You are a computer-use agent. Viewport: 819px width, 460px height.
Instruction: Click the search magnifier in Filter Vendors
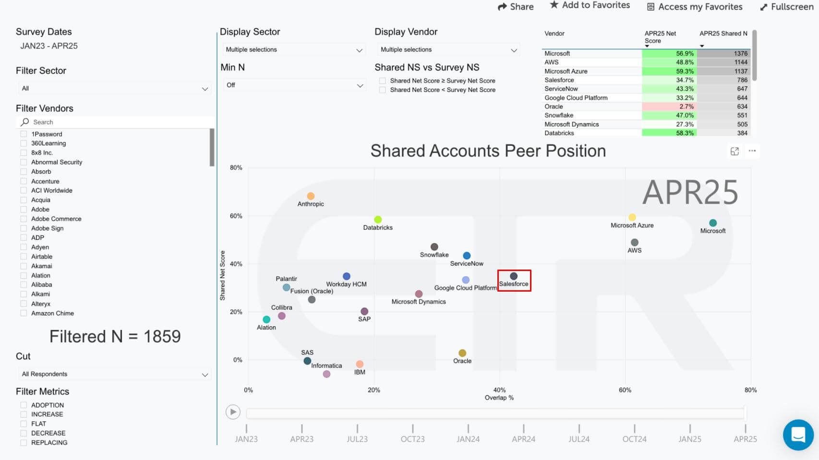(x=24, y=122)
